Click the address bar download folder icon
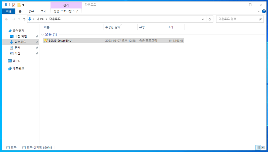268x152 pixels. (x=30, y=19)
